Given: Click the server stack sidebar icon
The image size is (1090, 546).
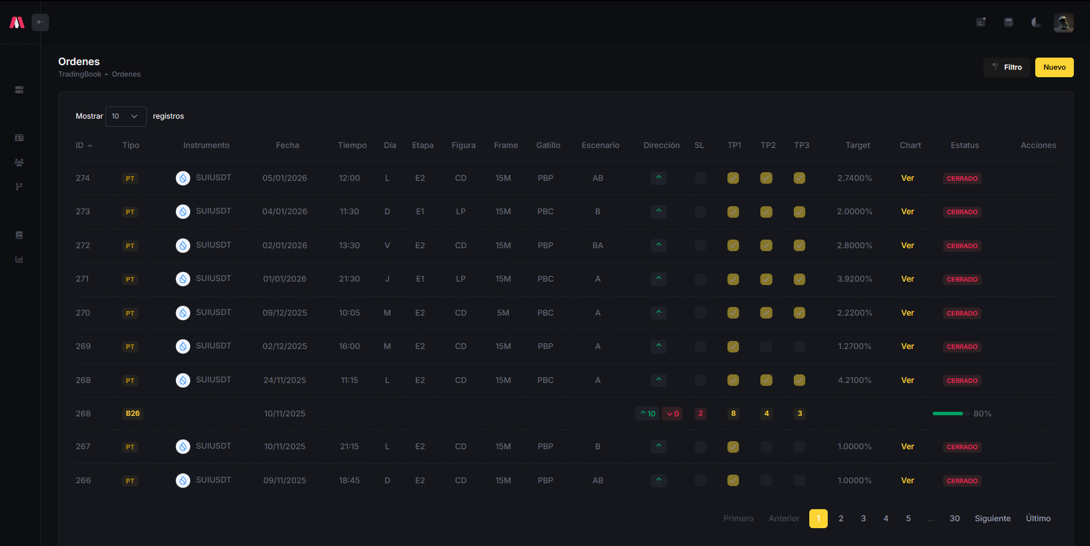Looking at the screenshot, I should point(19,90).
